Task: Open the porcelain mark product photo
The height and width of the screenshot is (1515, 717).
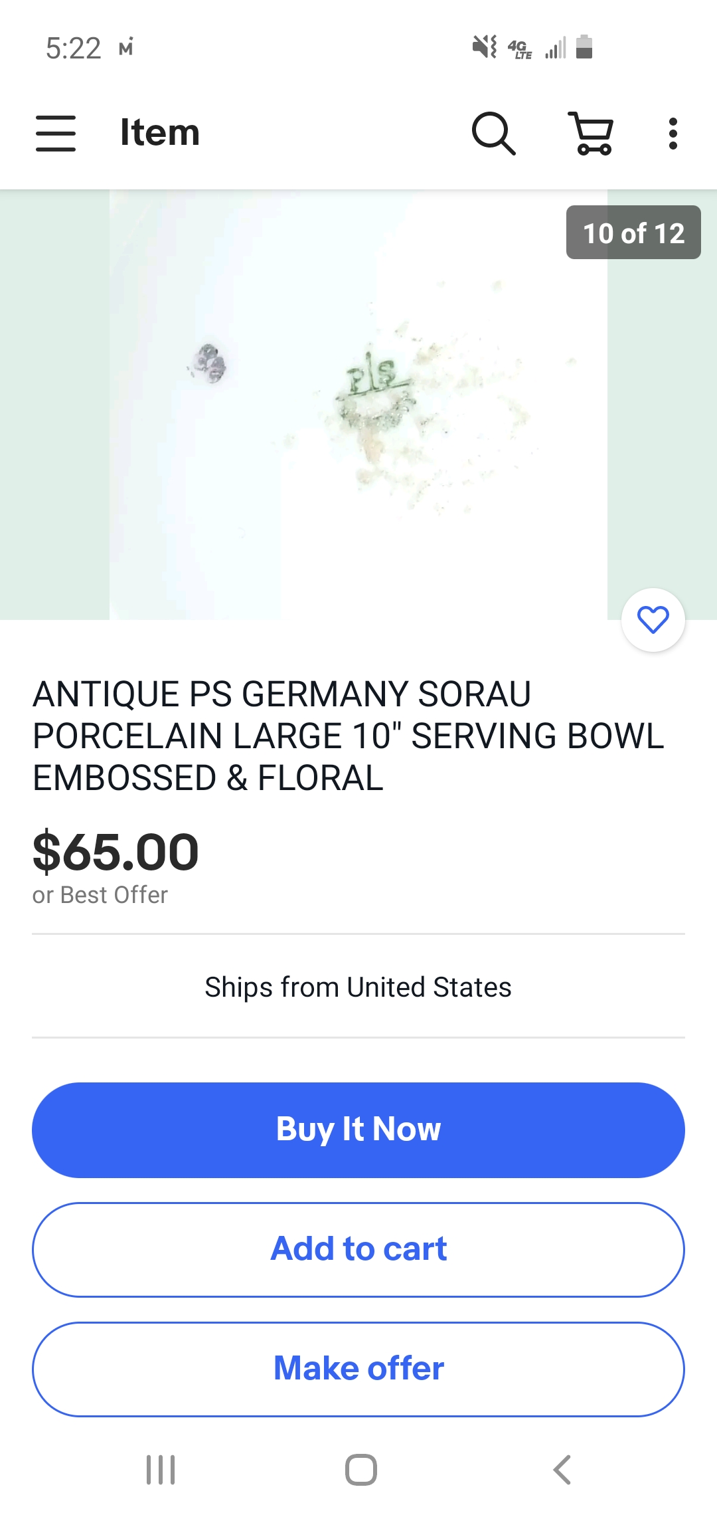Action: tap(358, 405)
